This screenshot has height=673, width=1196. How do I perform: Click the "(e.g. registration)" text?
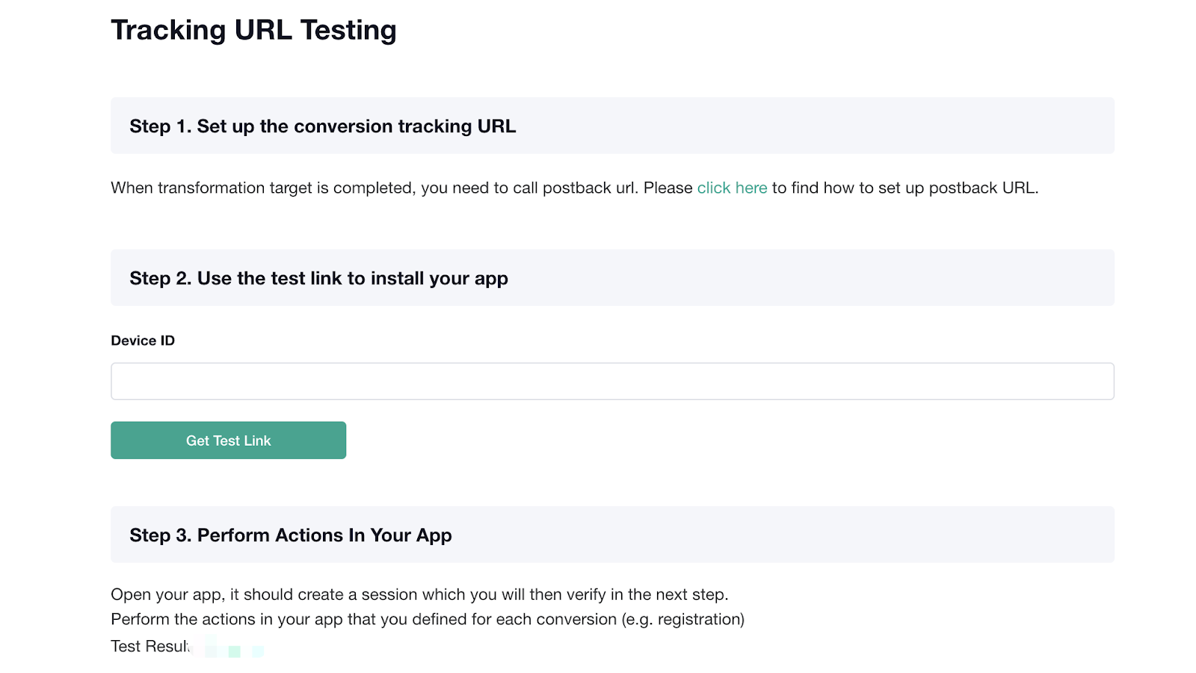click(x=683, y=619)
